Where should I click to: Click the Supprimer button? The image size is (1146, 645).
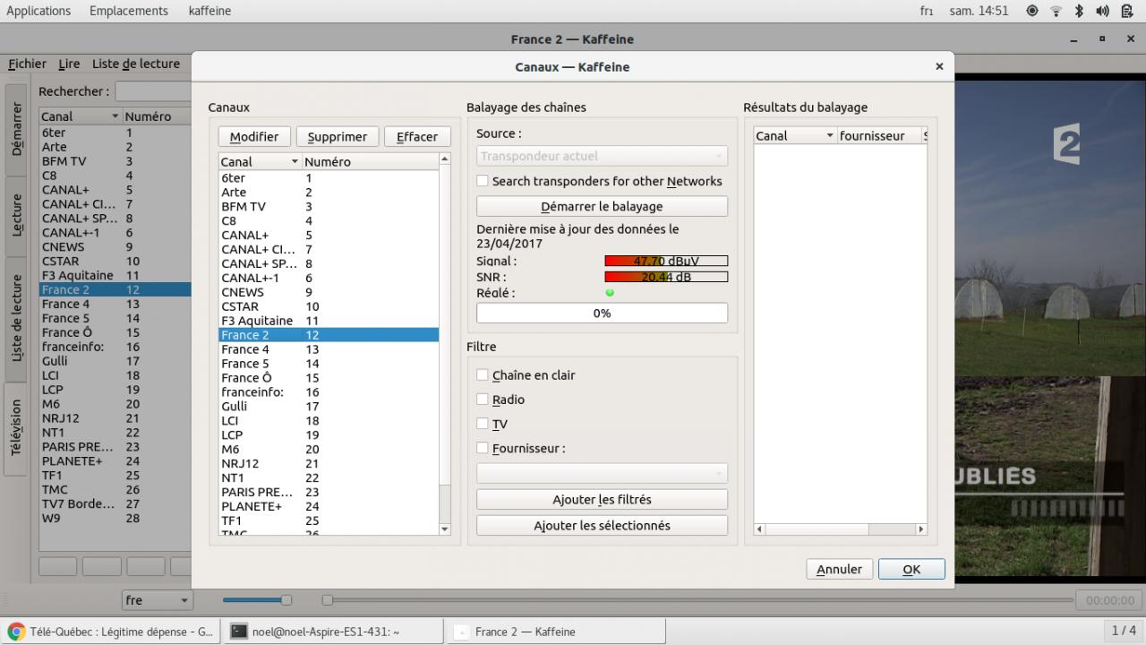[x=338, y=137]
